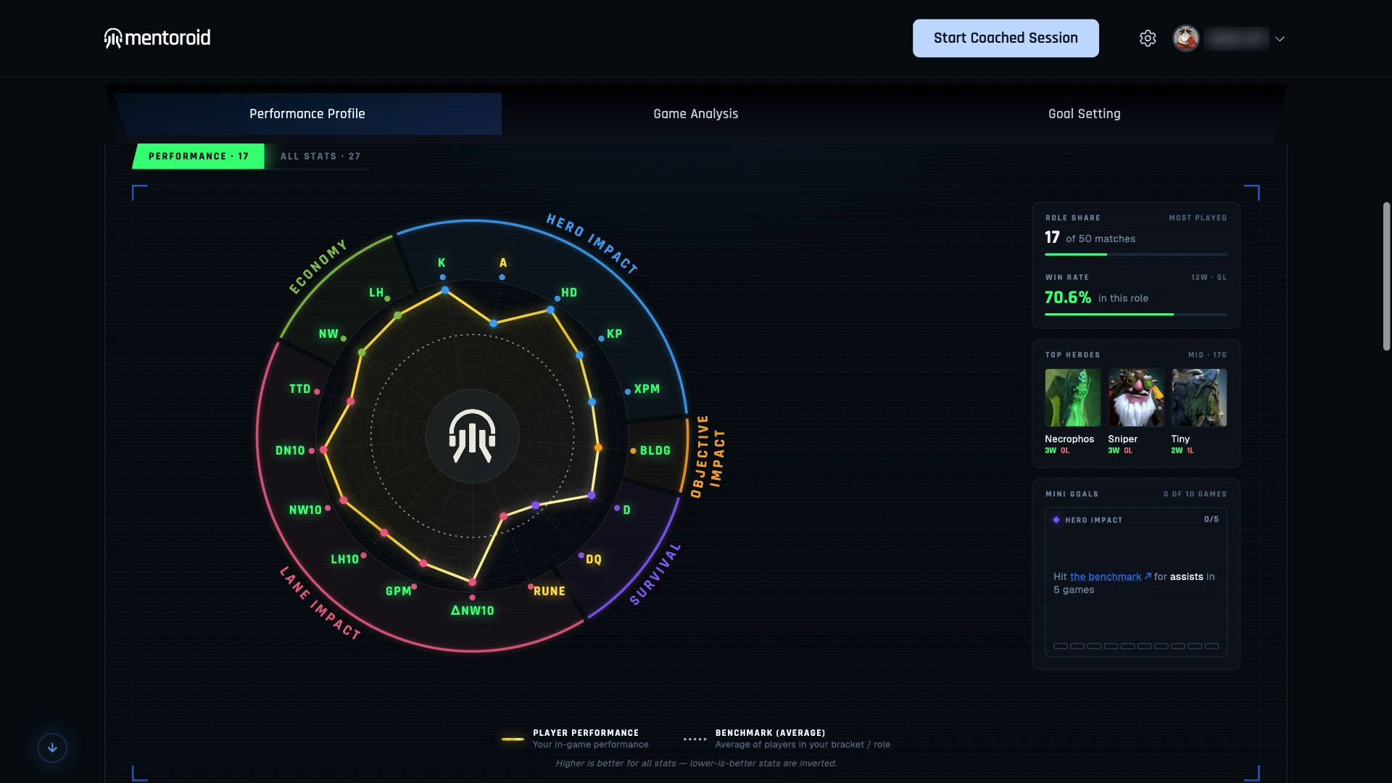Select the All Stats · 27 sub-tab
The height and width of the screenshot is (783, 1392).
(x=320, y=157)
